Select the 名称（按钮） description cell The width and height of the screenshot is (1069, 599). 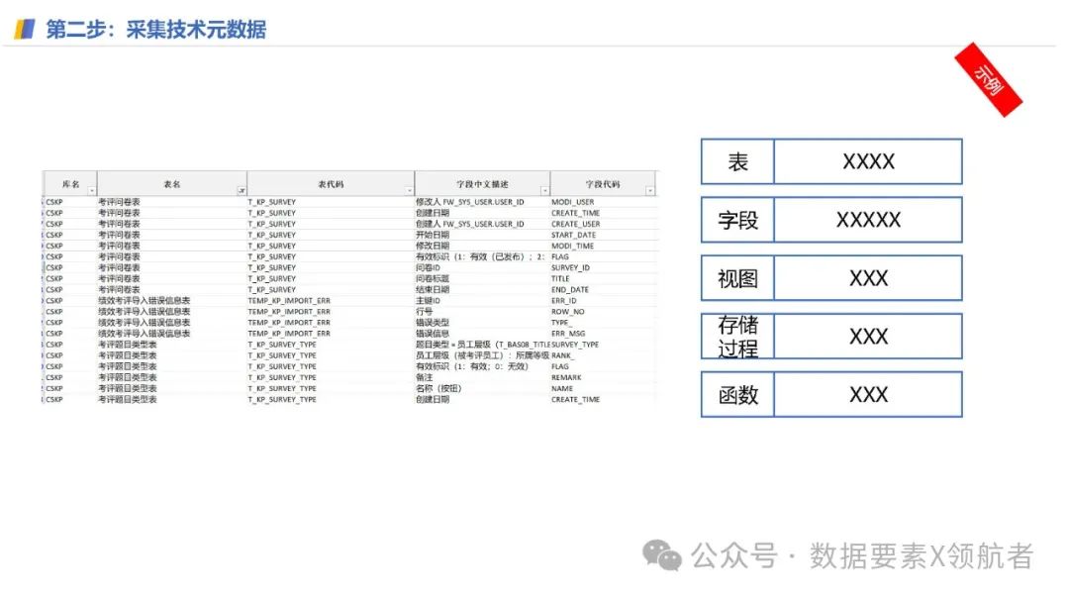[483, 388]
